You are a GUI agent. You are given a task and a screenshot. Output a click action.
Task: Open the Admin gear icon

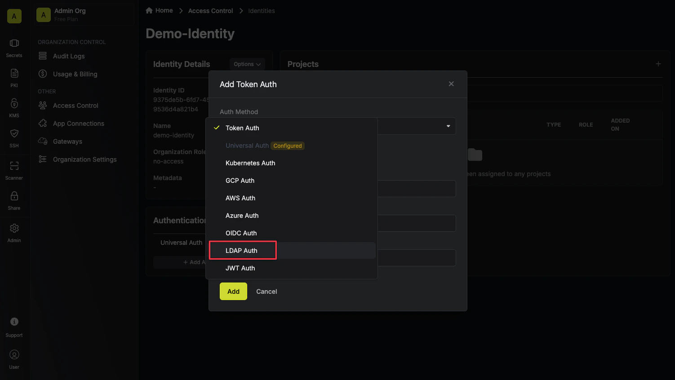(14, 228)
